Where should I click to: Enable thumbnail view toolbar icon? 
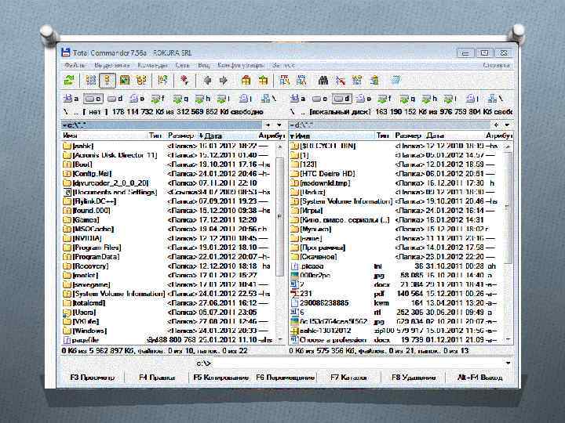(x=125, y=80)
